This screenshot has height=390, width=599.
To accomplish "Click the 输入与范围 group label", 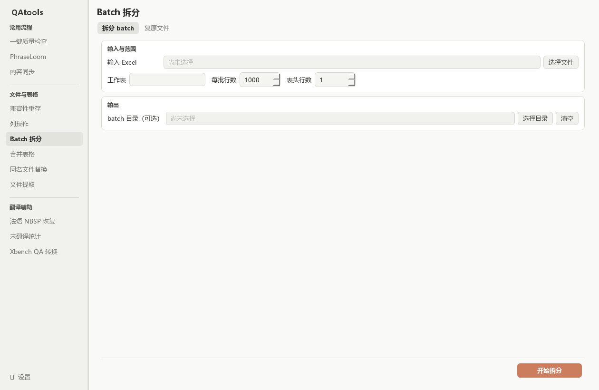I will [122, 49].
